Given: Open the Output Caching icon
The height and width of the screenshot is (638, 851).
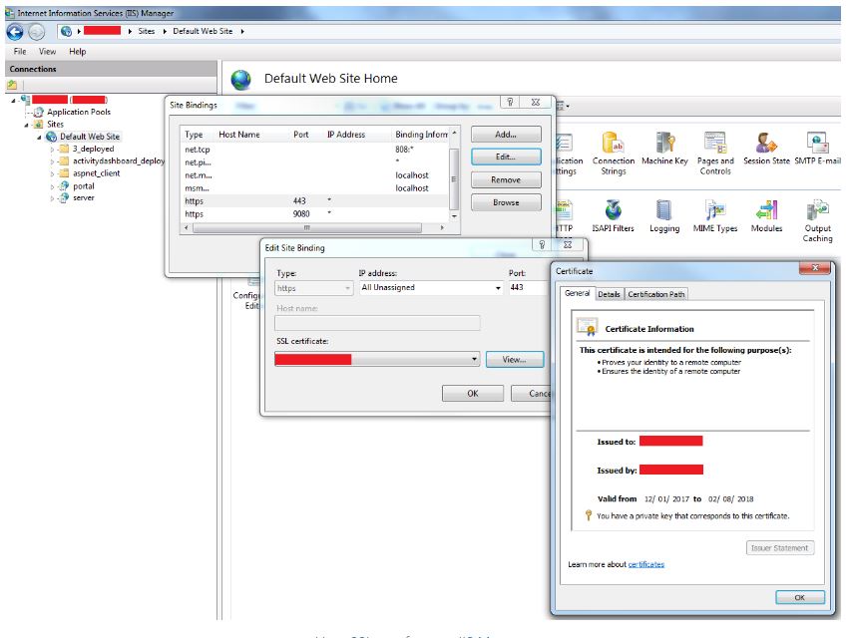Looking at the screenshot, I should [817, 214].
